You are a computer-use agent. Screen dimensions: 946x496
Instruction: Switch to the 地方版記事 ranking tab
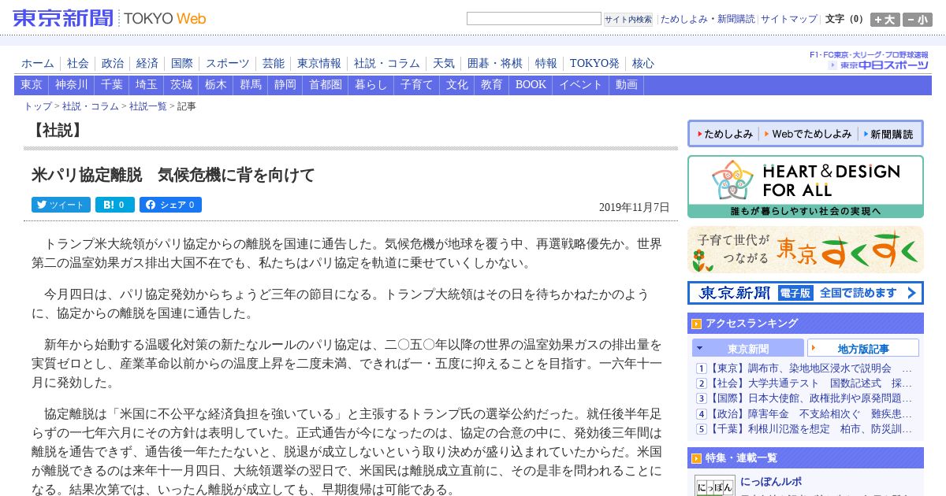tap(863, 348)
